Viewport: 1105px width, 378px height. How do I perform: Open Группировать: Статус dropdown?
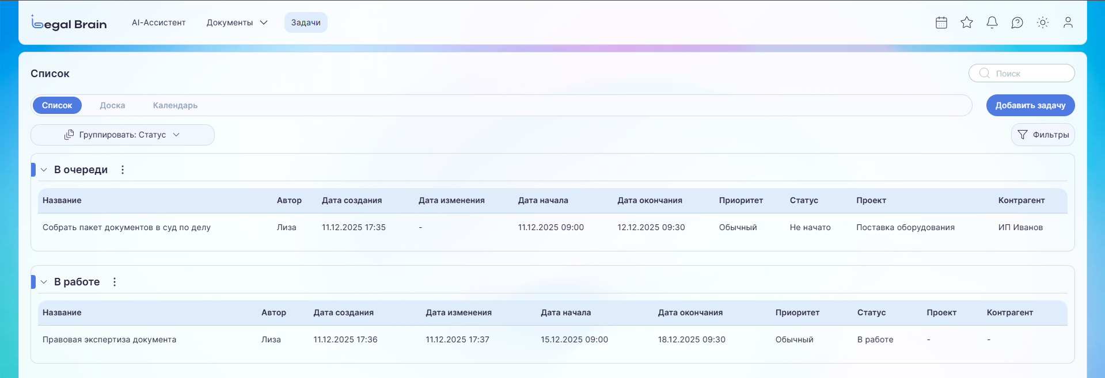coord(123,135)
